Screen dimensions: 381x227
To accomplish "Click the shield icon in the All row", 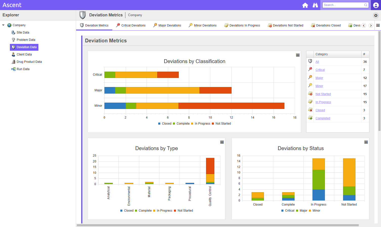I will [x=310, y=61].
